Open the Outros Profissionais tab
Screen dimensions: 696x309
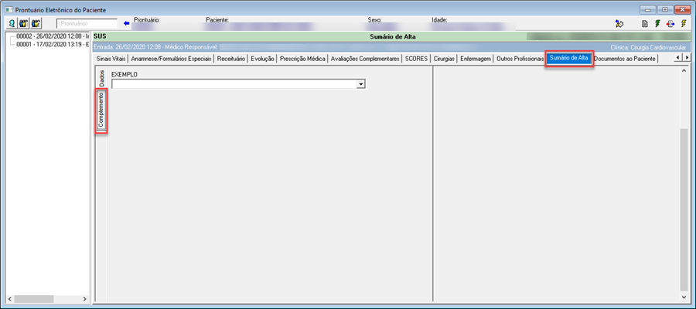tap(520, 59)
